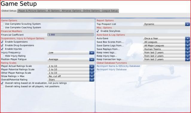Open the League Setup tab

[110, 11]
